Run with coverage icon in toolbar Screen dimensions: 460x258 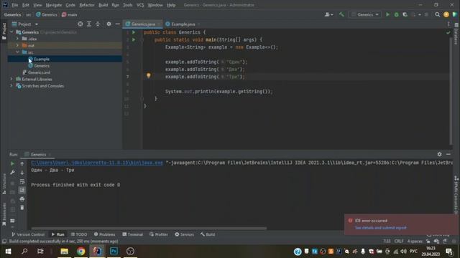coord(405,14)
